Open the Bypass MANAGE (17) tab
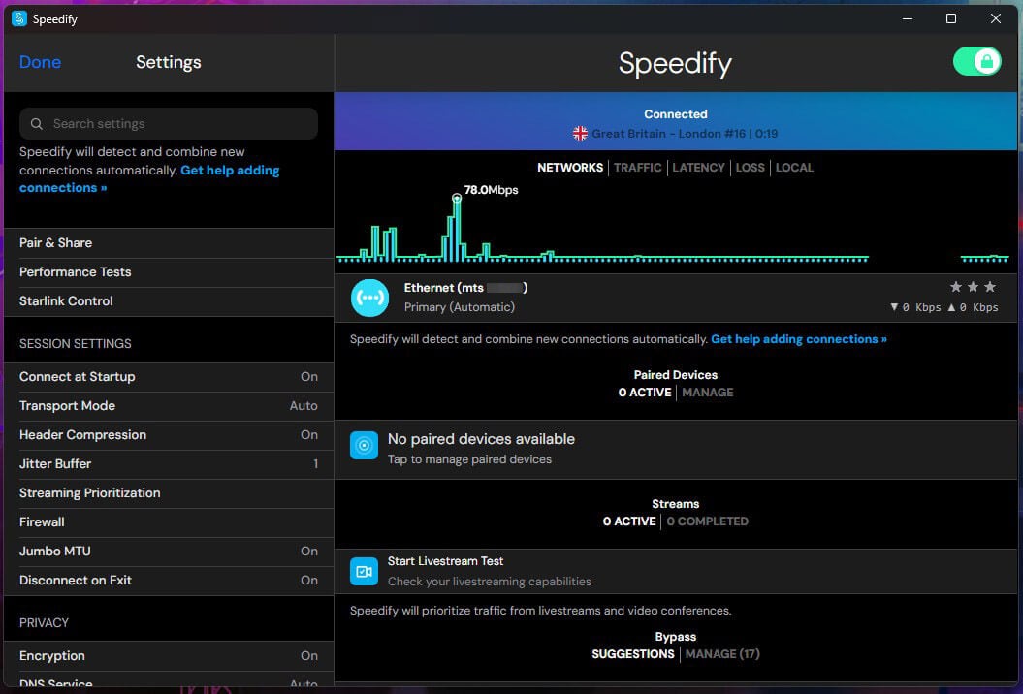 pos(722,654)
